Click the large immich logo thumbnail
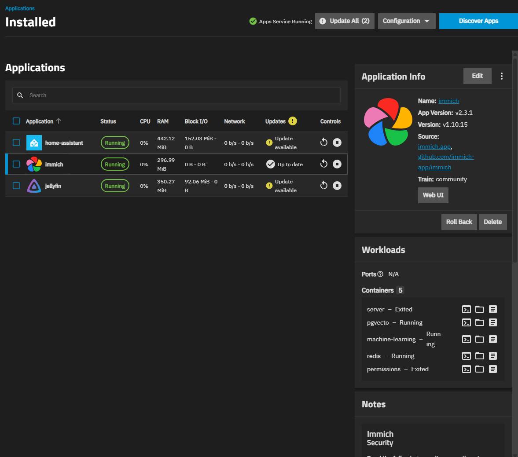Viewport: 518px width, 457px height. [388, 122]
